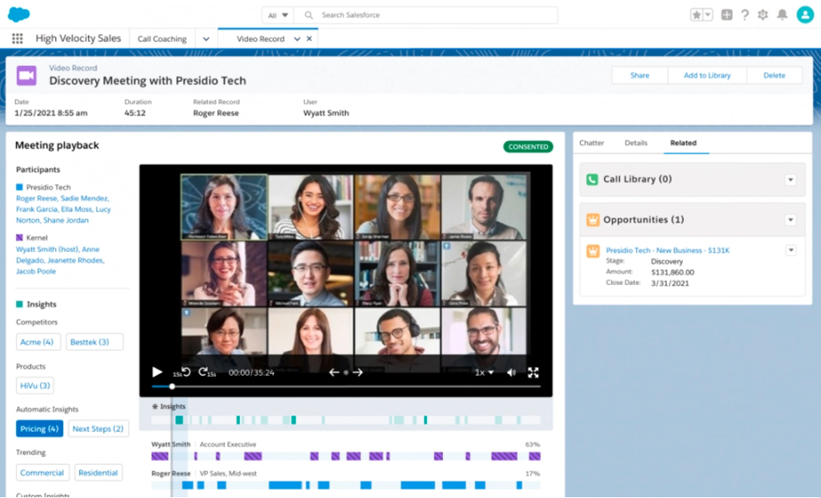The image size is (821, 498).
Task: Switch to the Chatter tab
Action: click(592, 143)
